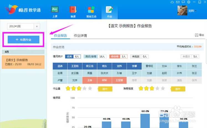Filter by 未批改 0人 badge
The image size is (207, 128).
[139, 57]
